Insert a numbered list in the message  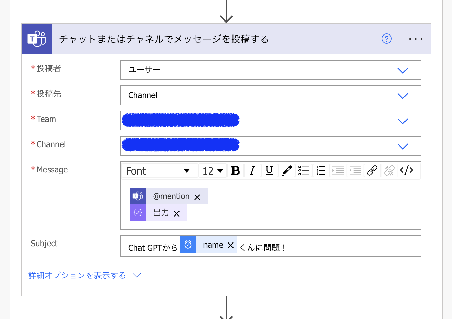pyautogui.click(x=321, y=170)
